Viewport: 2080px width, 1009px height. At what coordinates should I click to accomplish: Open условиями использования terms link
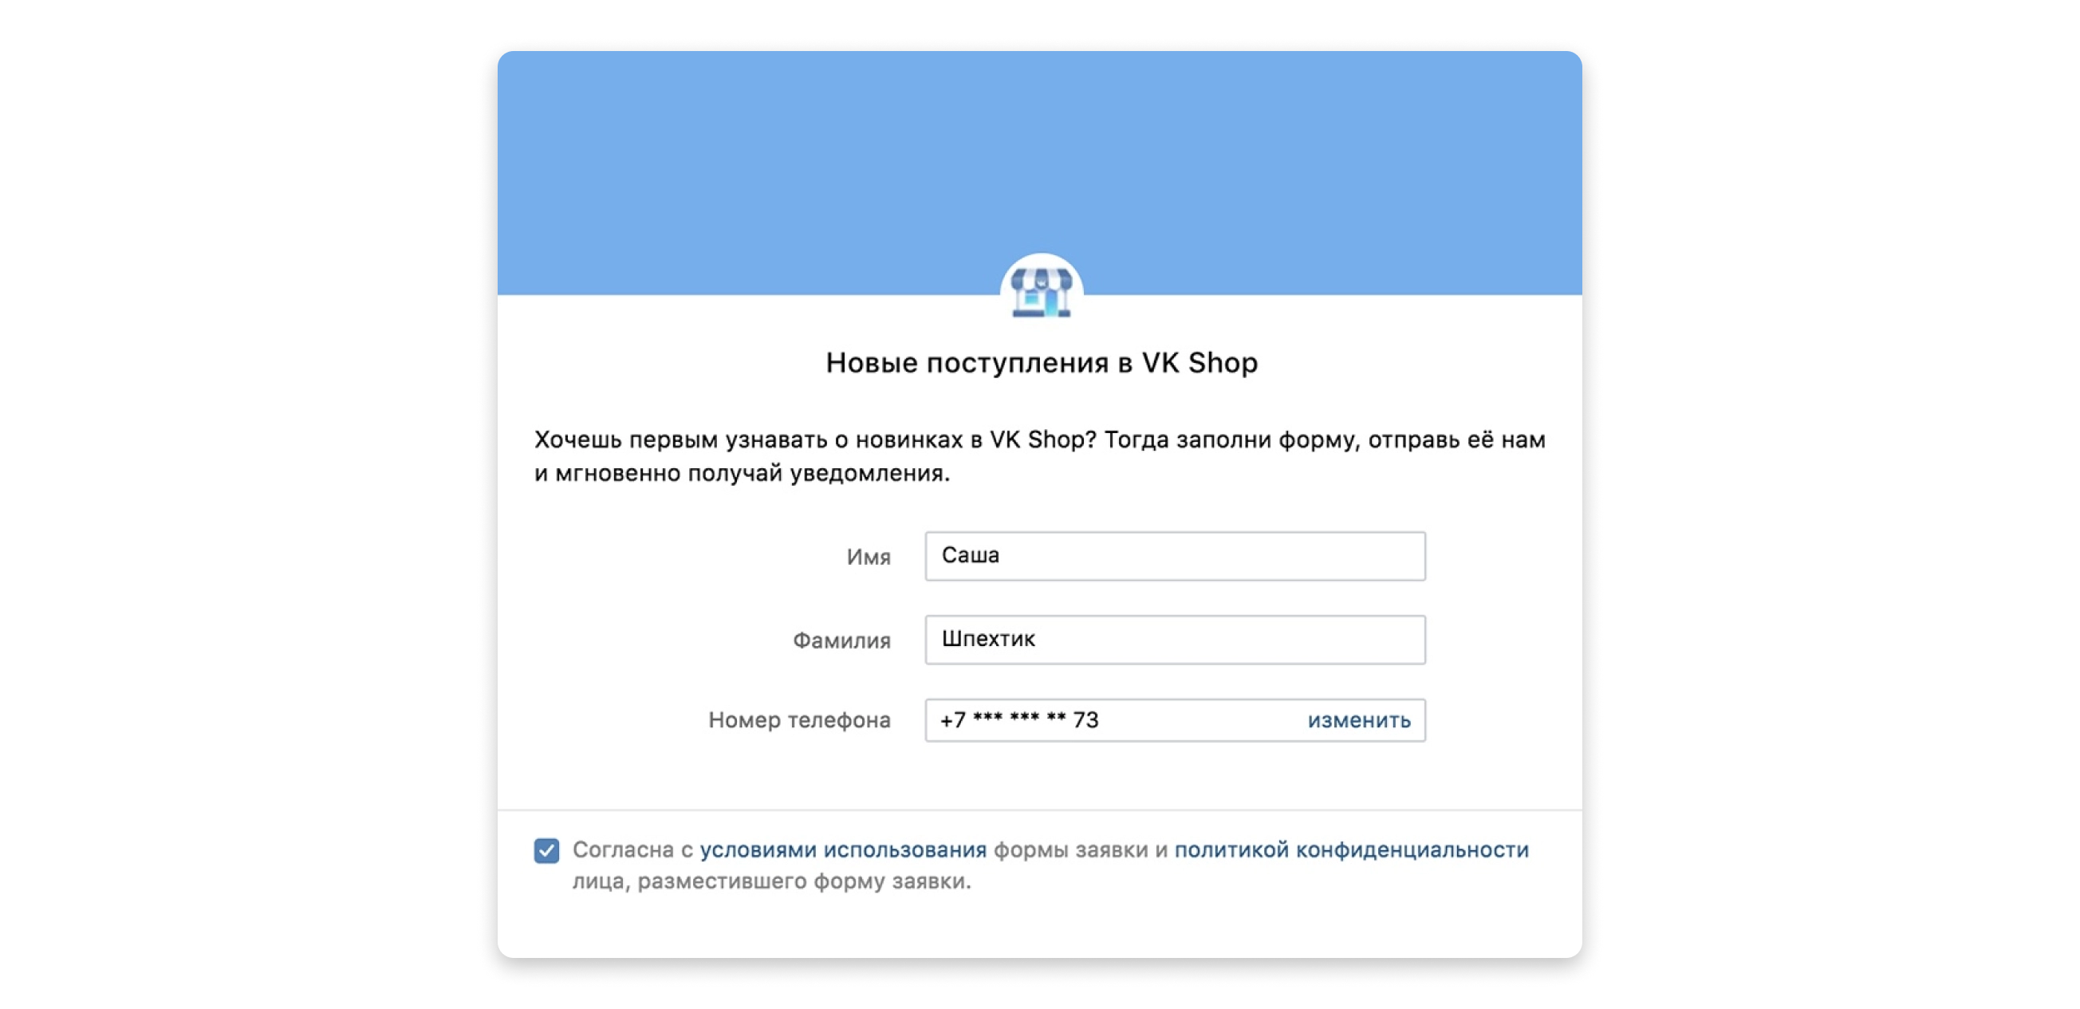coord(844,849)
